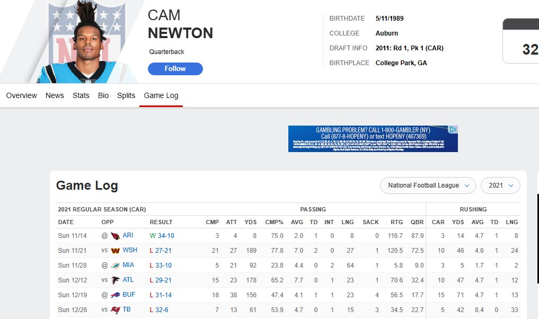Open the 2021 season dropdown

[500, 185]
